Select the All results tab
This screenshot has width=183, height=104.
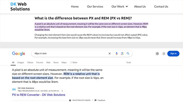click(x=13, y=62)
